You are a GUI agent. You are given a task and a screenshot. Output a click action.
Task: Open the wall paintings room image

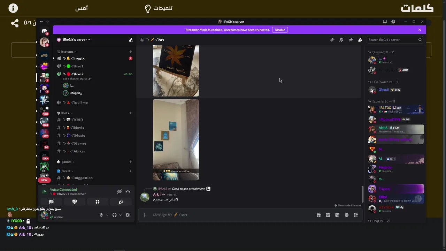click(176, 140)
